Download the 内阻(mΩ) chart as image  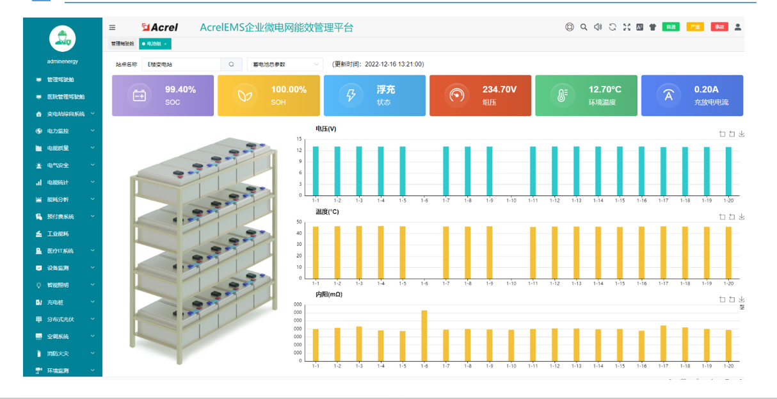pyautogui.click(x=741, y=299)
